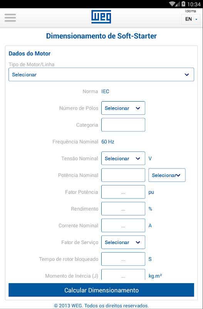The image size is (203, 309).
Task: Focus the Fator Potência field
Action: [123, 192]
